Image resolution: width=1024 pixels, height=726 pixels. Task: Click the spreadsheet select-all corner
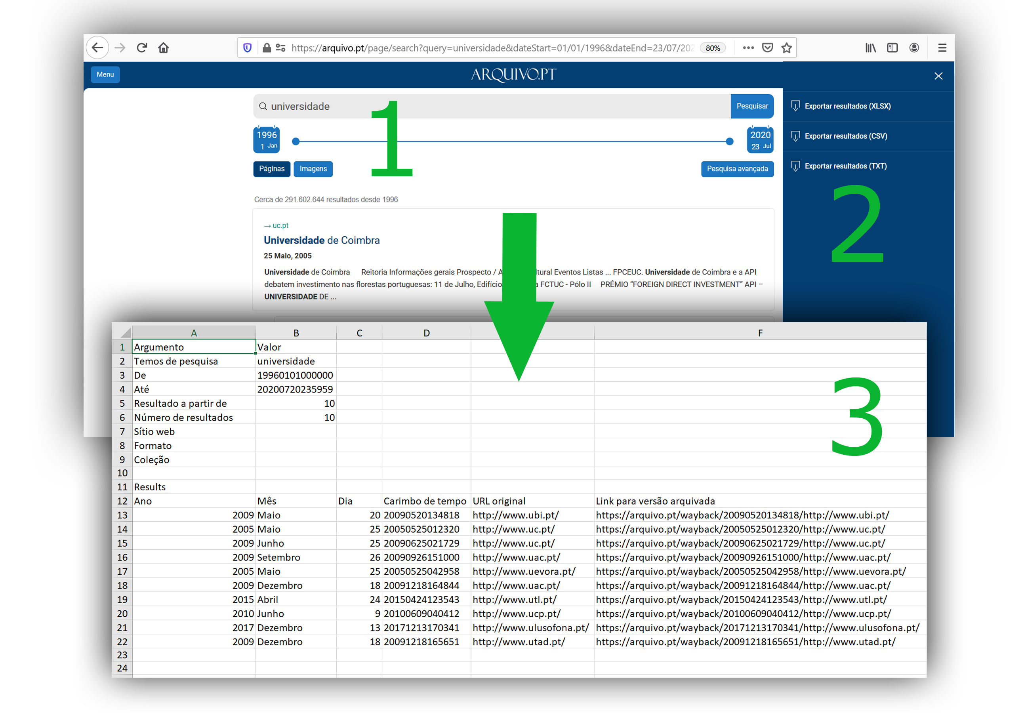122,333
